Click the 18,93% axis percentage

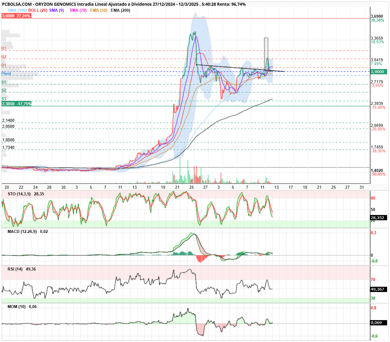point(377,42)
